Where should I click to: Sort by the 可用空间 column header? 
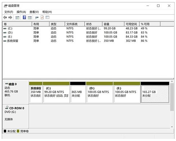(x=132, y=24)
